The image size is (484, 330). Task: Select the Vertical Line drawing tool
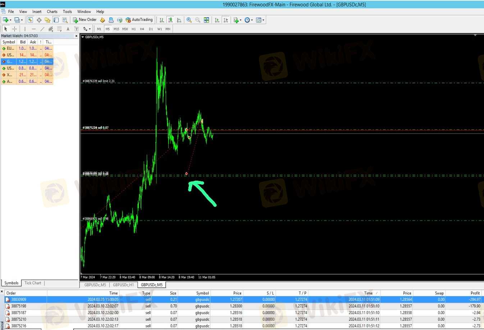coord(25,29)
